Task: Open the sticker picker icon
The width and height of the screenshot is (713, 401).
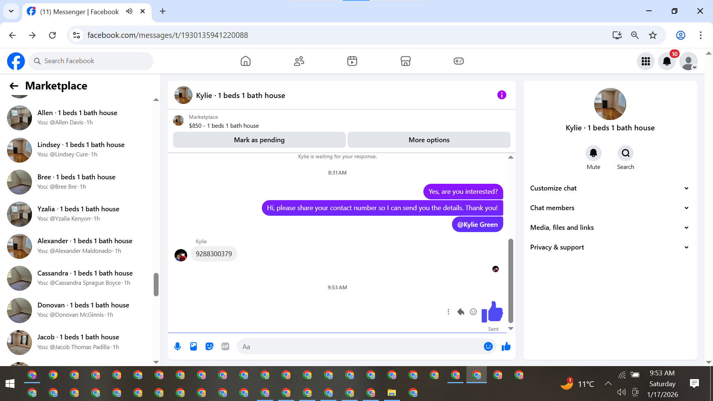Action: tap(209, 346)
